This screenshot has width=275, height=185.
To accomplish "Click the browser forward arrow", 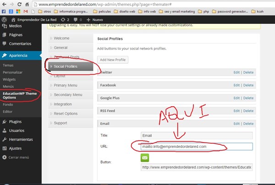I will (12, 4).
